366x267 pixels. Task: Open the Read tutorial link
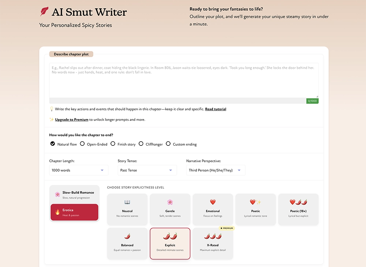point(216,109)
